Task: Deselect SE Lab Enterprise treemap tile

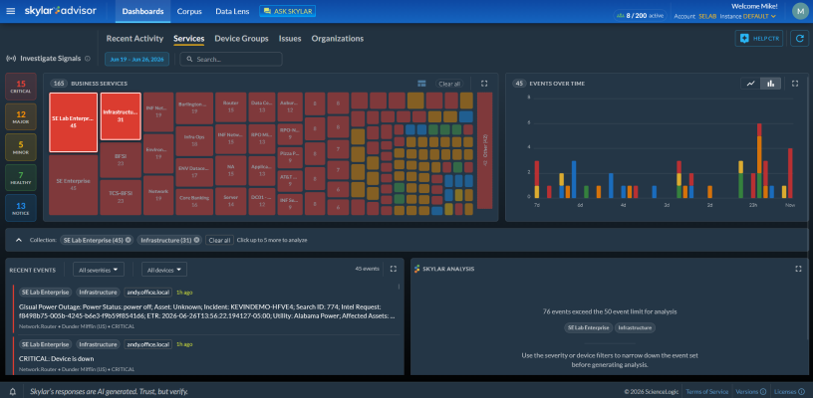Action: (73, 122)
